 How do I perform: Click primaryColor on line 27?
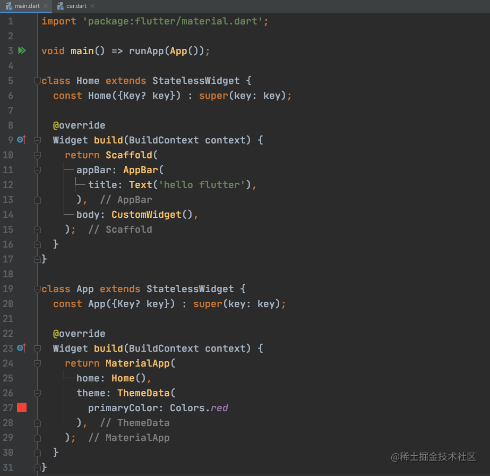(123, 408)
